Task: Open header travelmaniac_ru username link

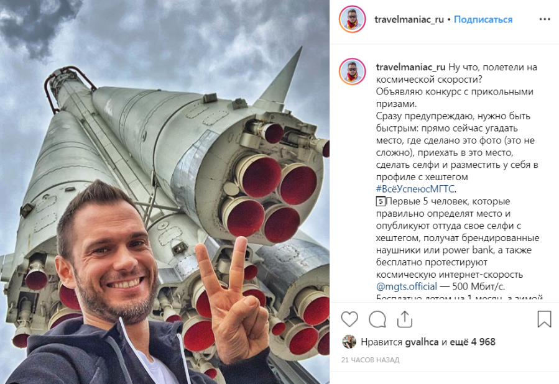Action: pyautogui.click(x=409, y=20)
